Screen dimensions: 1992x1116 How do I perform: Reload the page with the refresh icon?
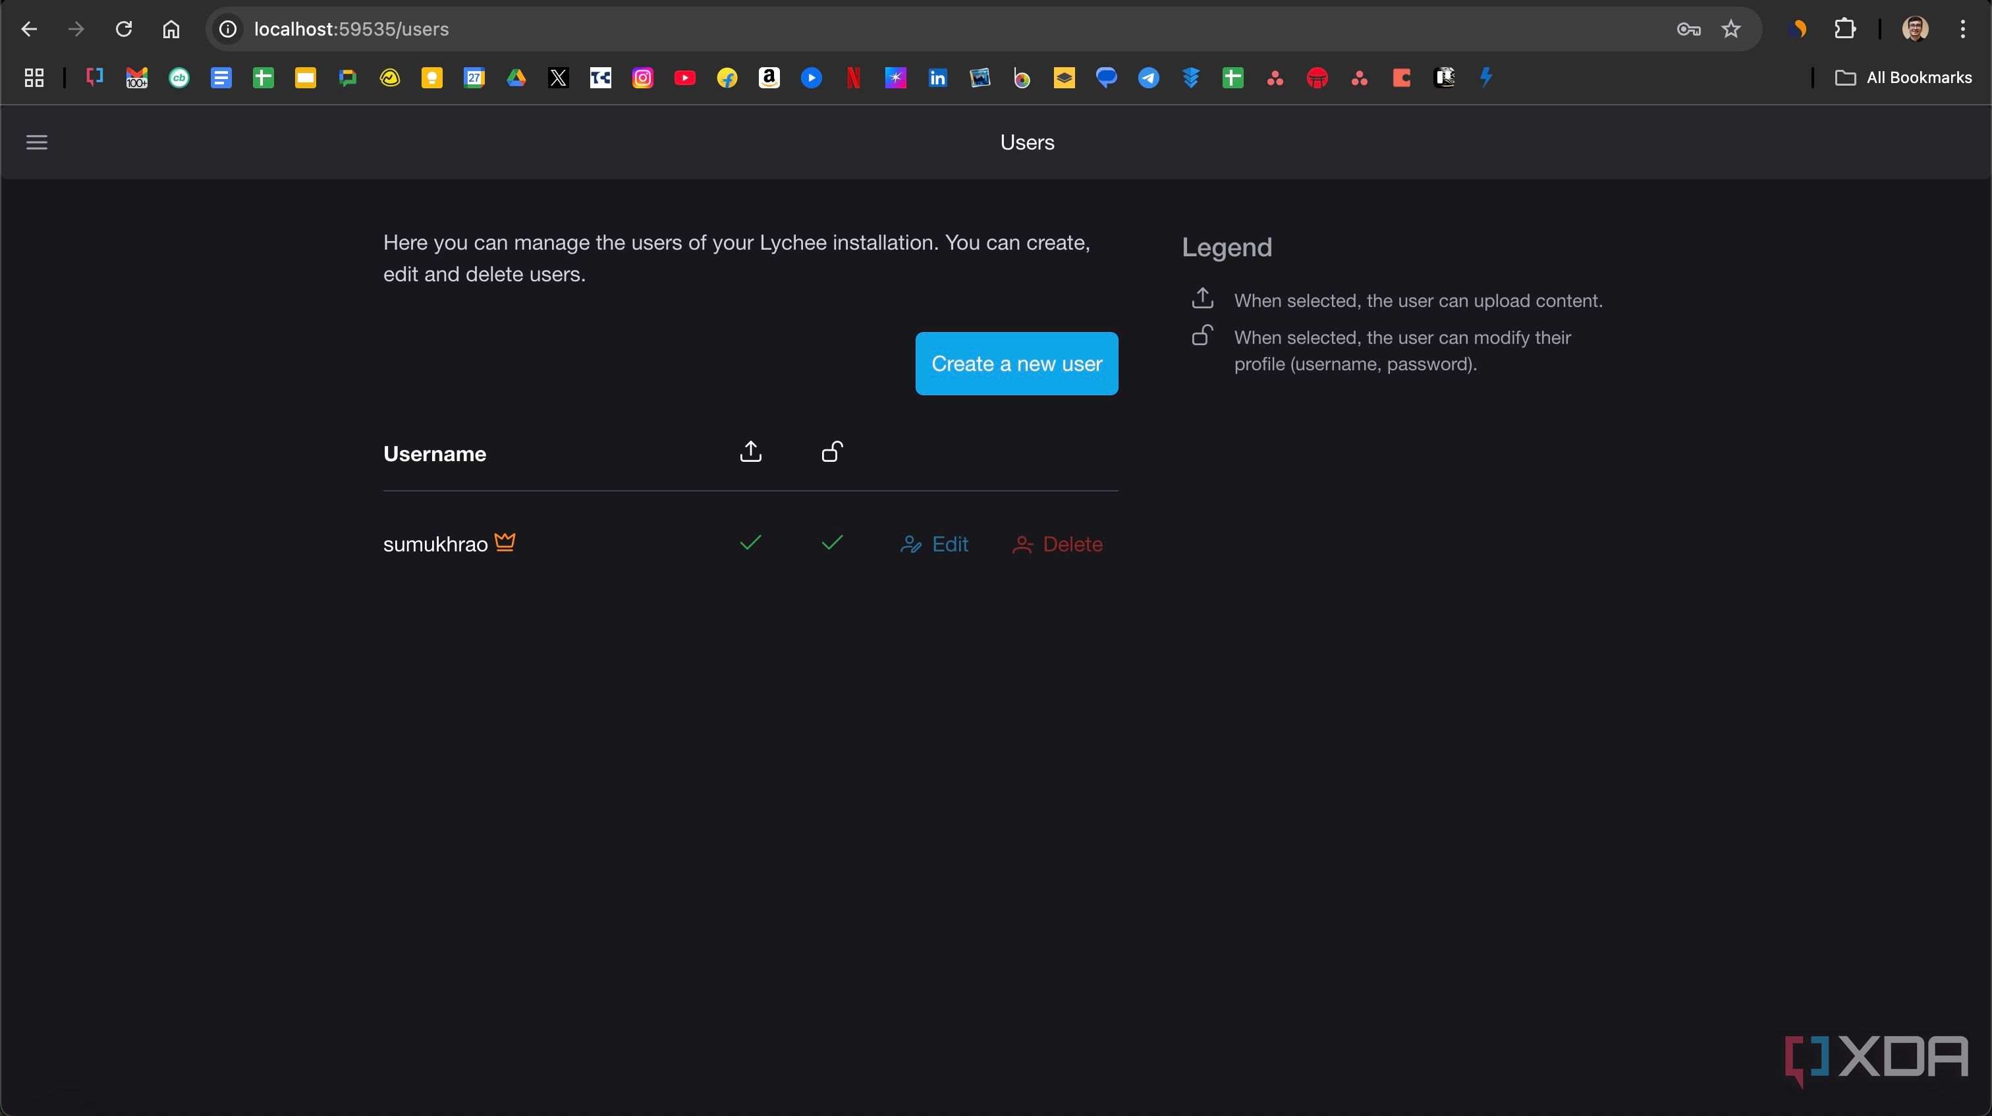tap(124, 30)
